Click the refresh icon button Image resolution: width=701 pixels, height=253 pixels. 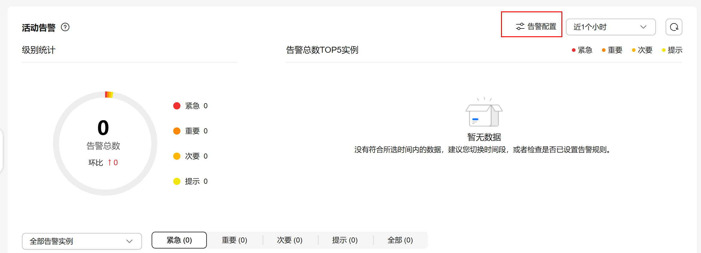pos(674,27)
